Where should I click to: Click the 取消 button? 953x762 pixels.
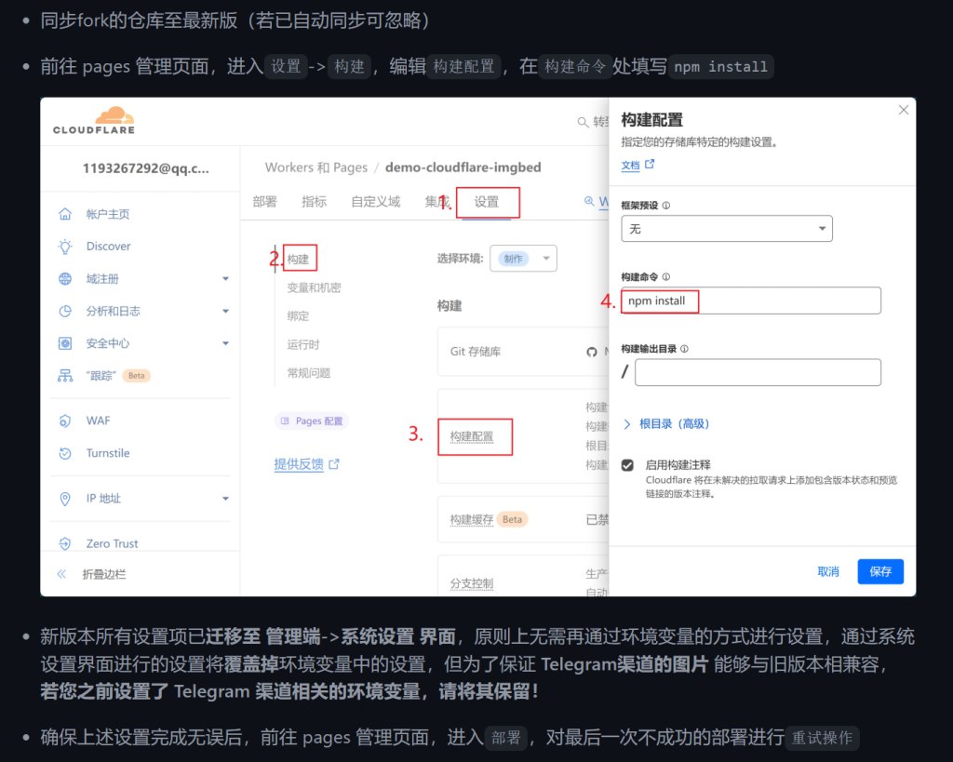828,571
